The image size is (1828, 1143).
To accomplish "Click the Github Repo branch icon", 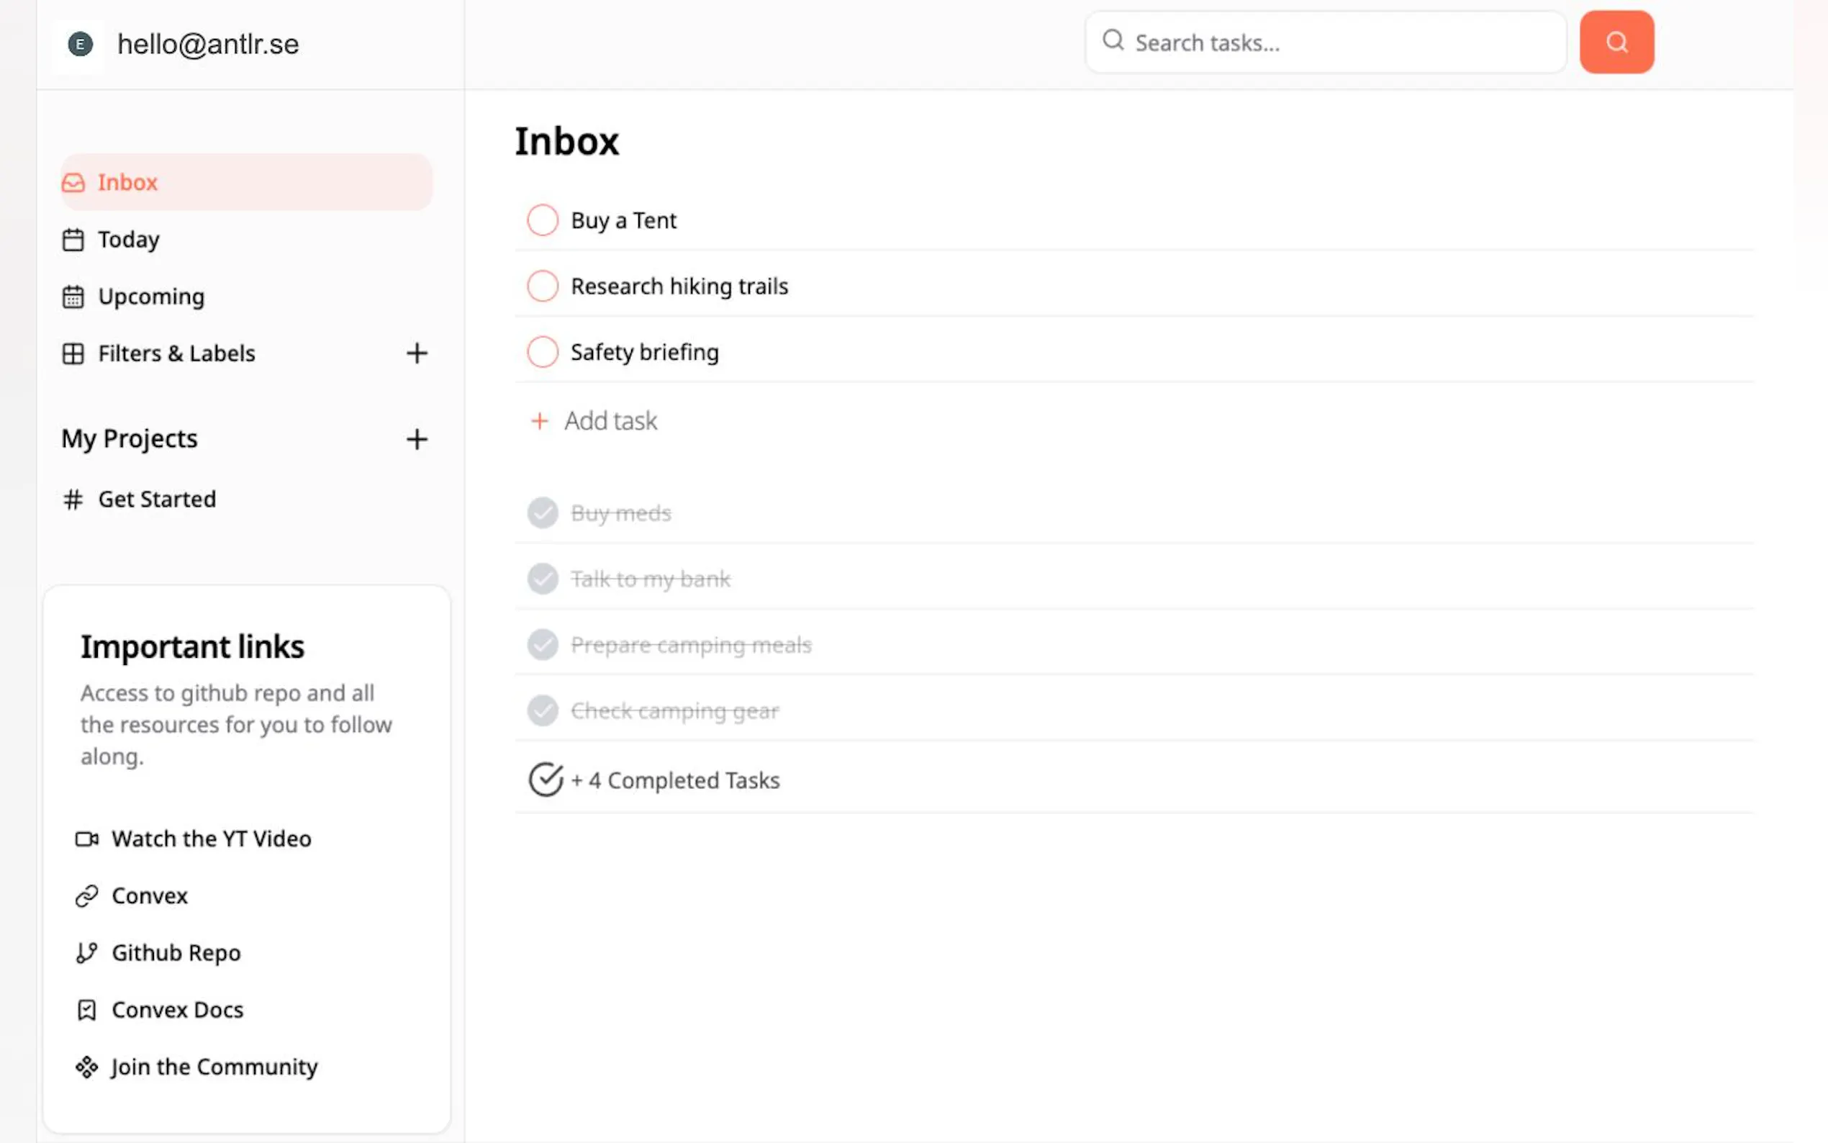I will pyautogui.click(x=87, y=952).
